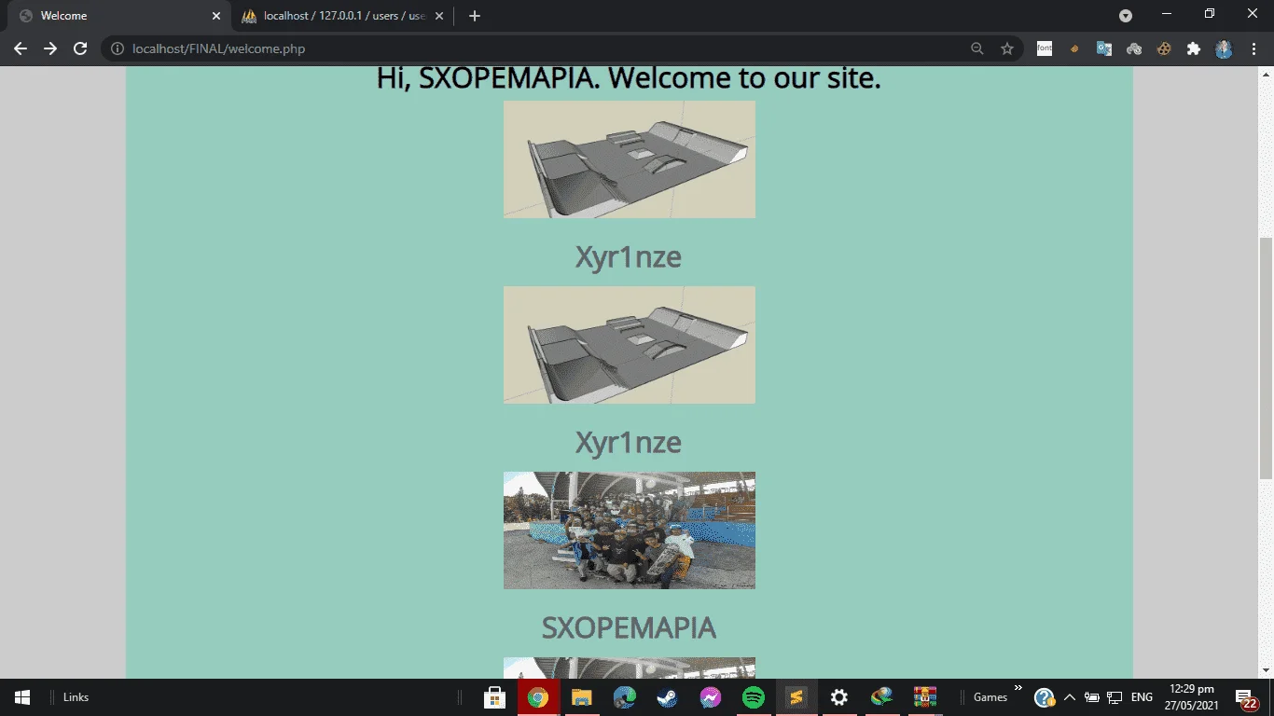Open File Explorer from the taskbar
The image size is (1274, 716).
point(582,697)
